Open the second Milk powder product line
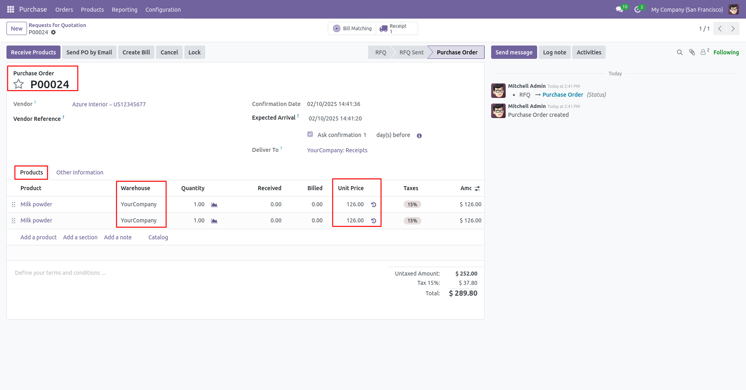Viewport: 746px width, 390px height. pyautogui.click(x=36, y=220)
